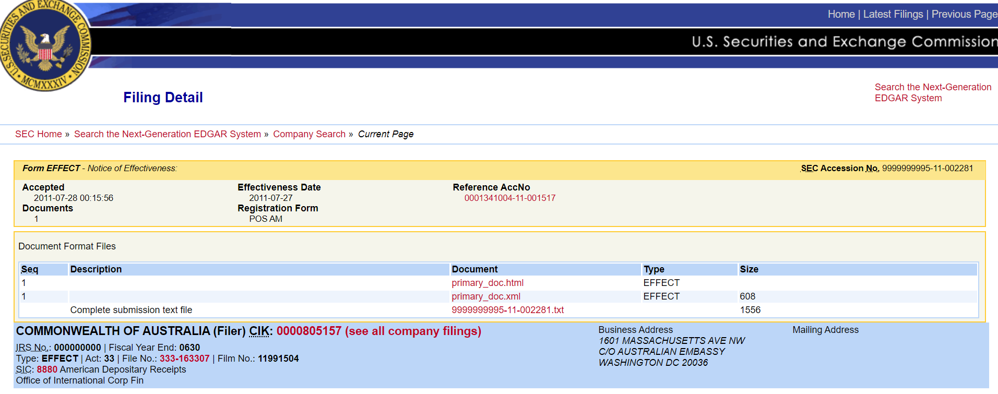Select Accepted timestamp 2011-07-28 00:15:56
The width and height of the screenshot is (998, 394).
click(74, 198)
